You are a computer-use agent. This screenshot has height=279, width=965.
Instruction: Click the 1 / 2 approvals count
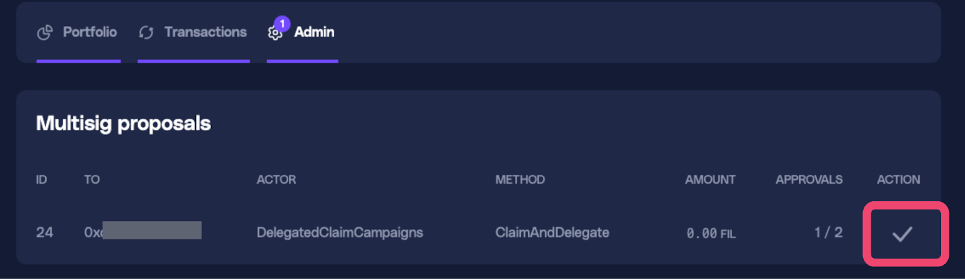(828, 233)
